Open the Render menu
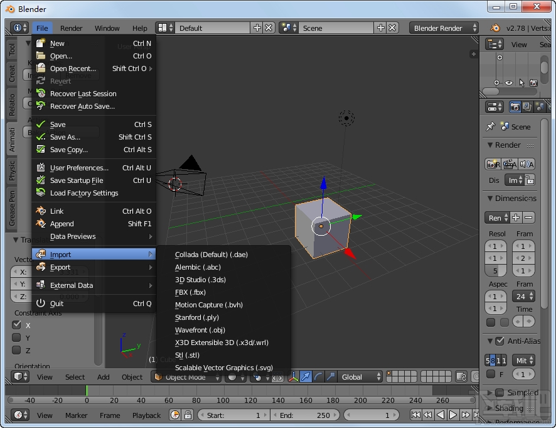 [x=71, y=28]
